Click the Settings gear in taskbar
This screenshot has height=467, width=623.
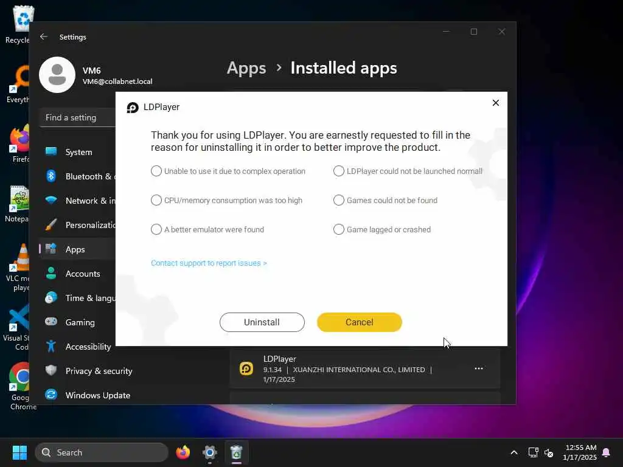[209, 452]
